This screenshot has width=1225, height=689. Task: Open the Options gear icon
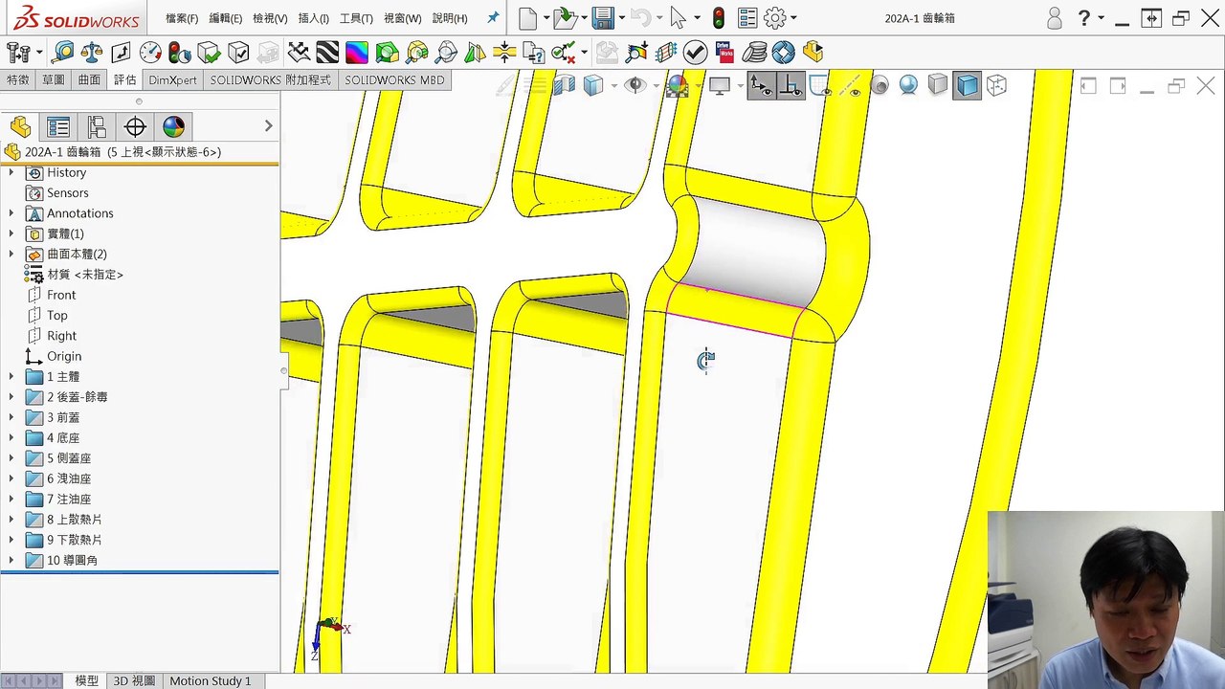[x=774, y=18]
